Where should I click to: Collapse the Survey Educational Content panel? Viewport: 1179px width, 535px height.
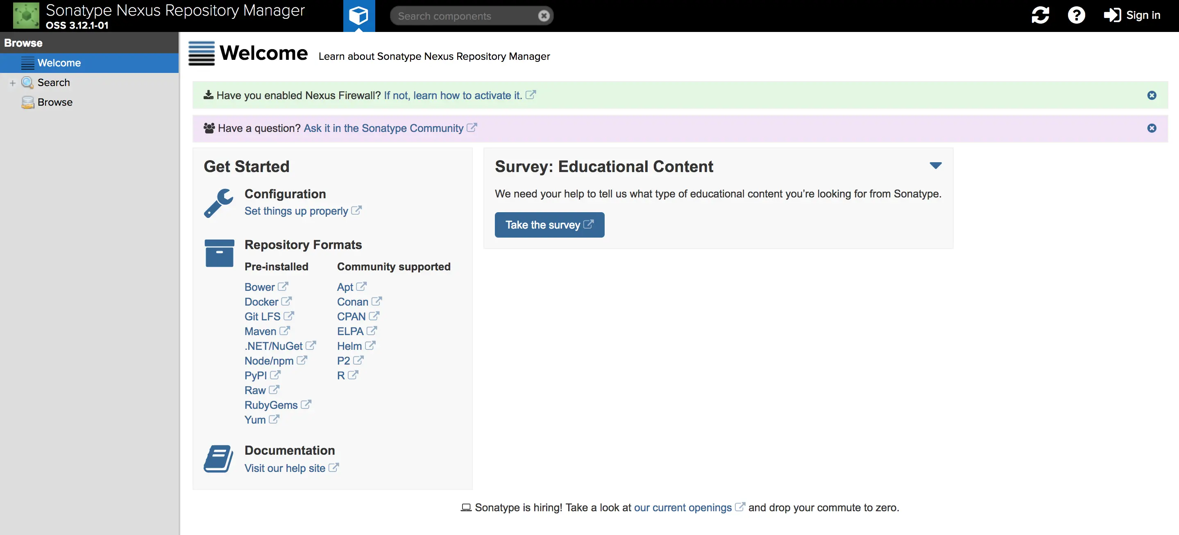(936, 165)
